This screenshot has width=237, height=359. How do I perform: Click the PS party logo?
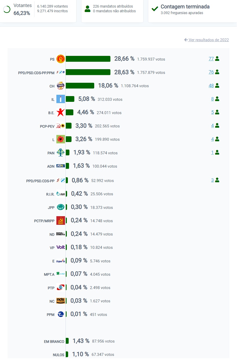tap(61, 59)
